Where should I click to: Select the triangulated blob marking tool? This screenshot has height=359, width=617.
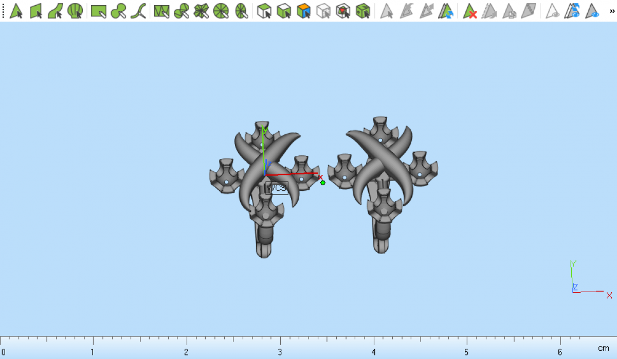point(182,10)
